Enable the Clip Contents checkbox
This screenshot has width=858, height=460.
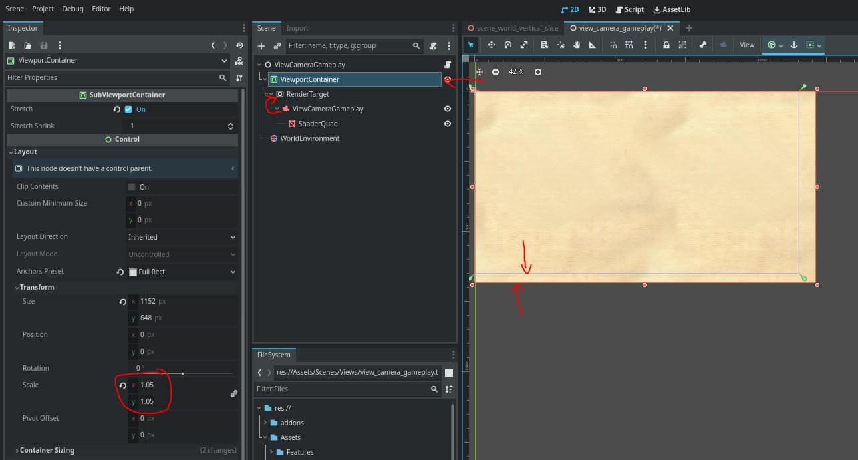132,187
